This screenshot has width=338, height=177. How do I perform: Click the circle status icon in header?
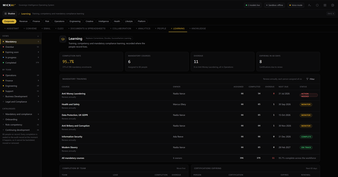point(317,5)
